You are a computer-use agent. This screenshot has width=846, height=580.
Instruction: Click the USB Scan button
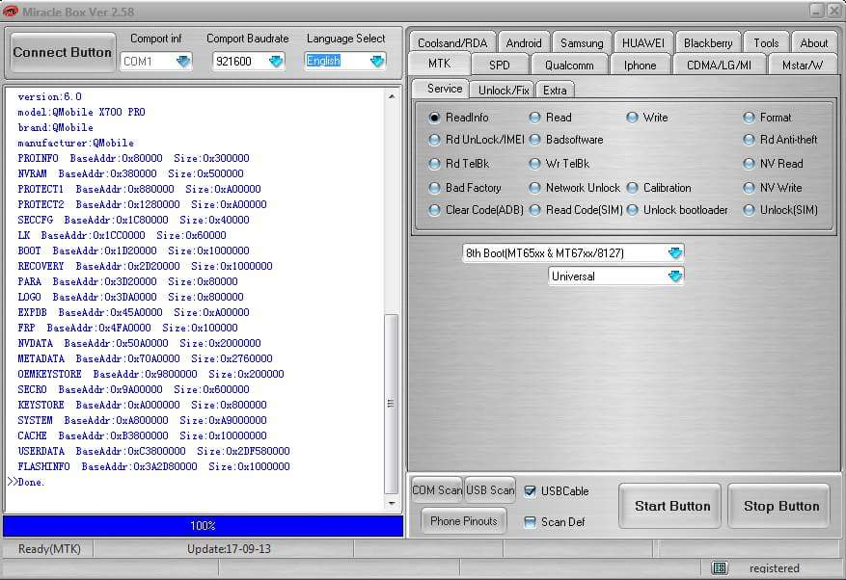(490, 490)
